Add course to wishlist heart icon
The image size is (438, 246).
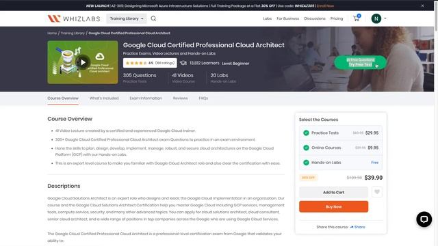pyautogui.click(x=377, y=192)
